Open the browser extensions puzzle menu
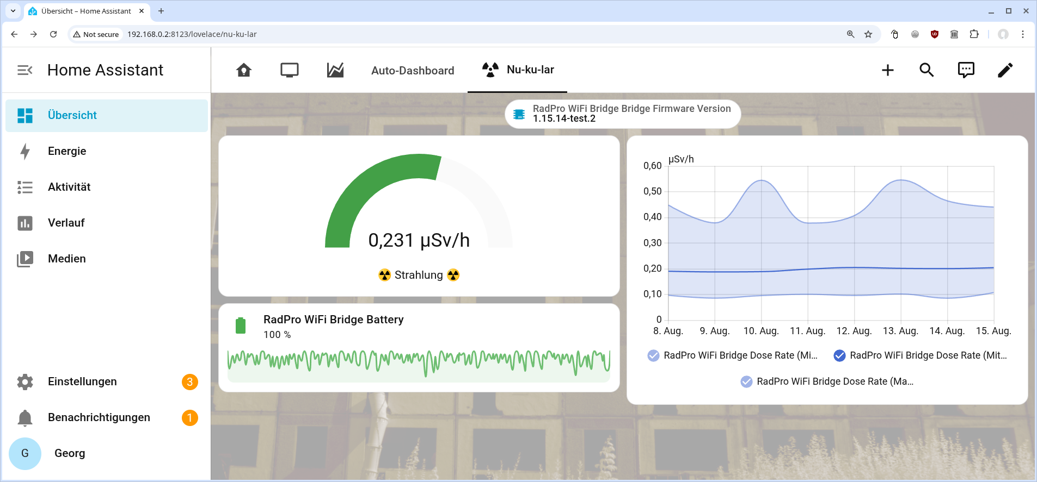 974,34
